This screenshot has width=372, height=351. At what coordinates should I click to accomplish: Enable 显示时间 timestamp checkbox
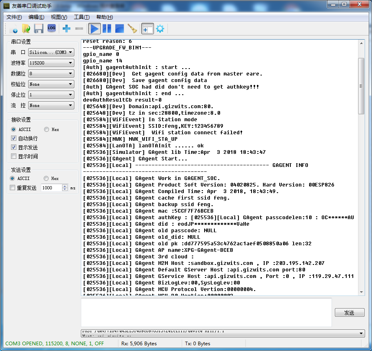point(14,156)
